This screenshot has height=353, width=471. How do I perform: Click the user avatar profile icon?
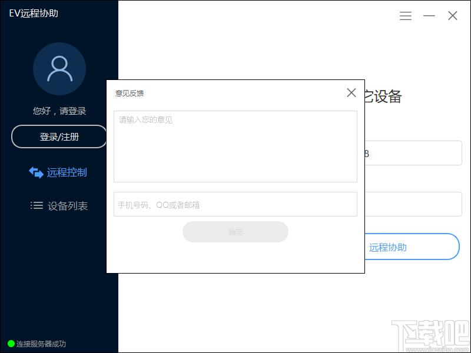(x=59, y=69)
